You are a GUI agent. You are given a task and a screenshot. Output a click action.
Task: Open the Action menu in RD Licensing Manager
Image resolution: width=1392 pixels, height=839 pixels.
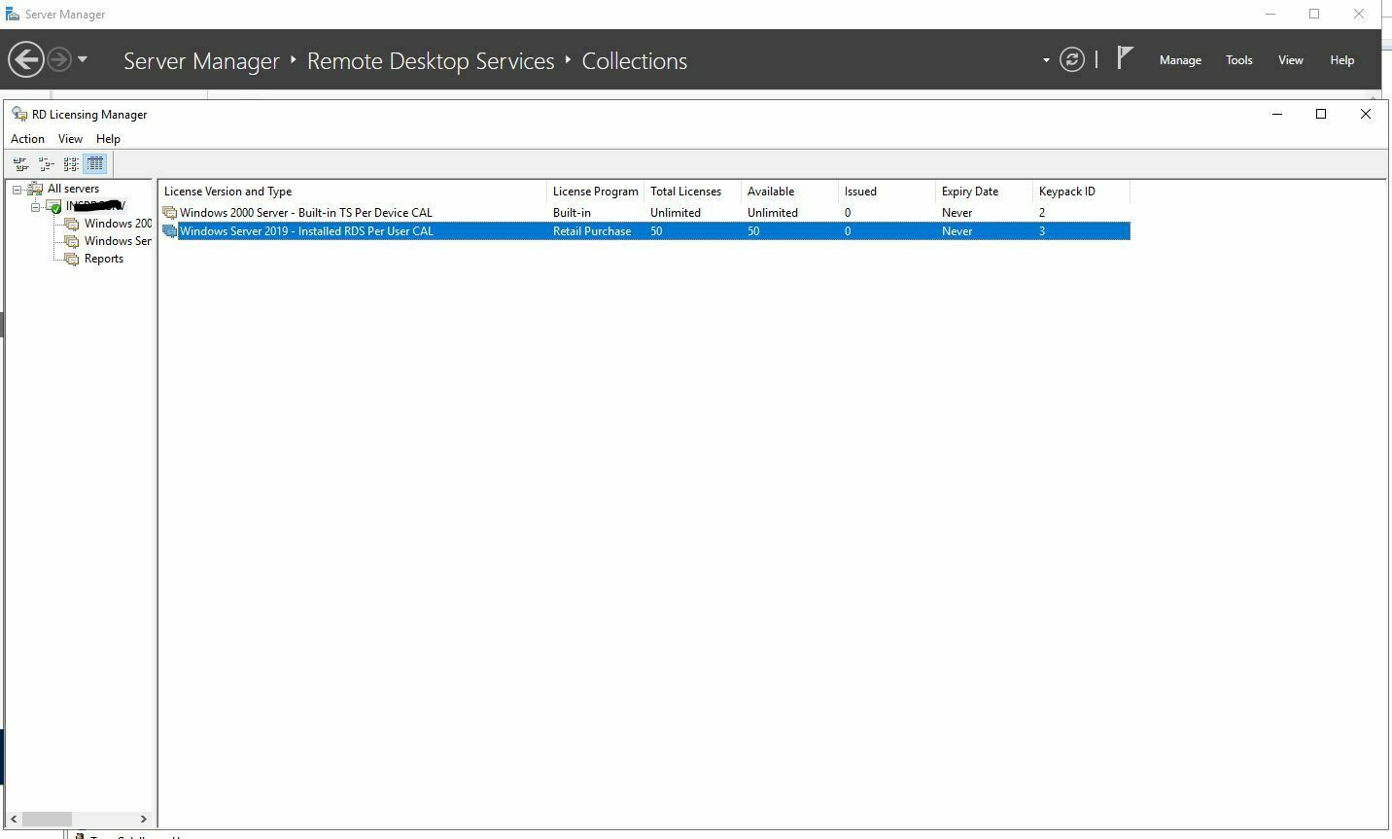pos(26,138)
